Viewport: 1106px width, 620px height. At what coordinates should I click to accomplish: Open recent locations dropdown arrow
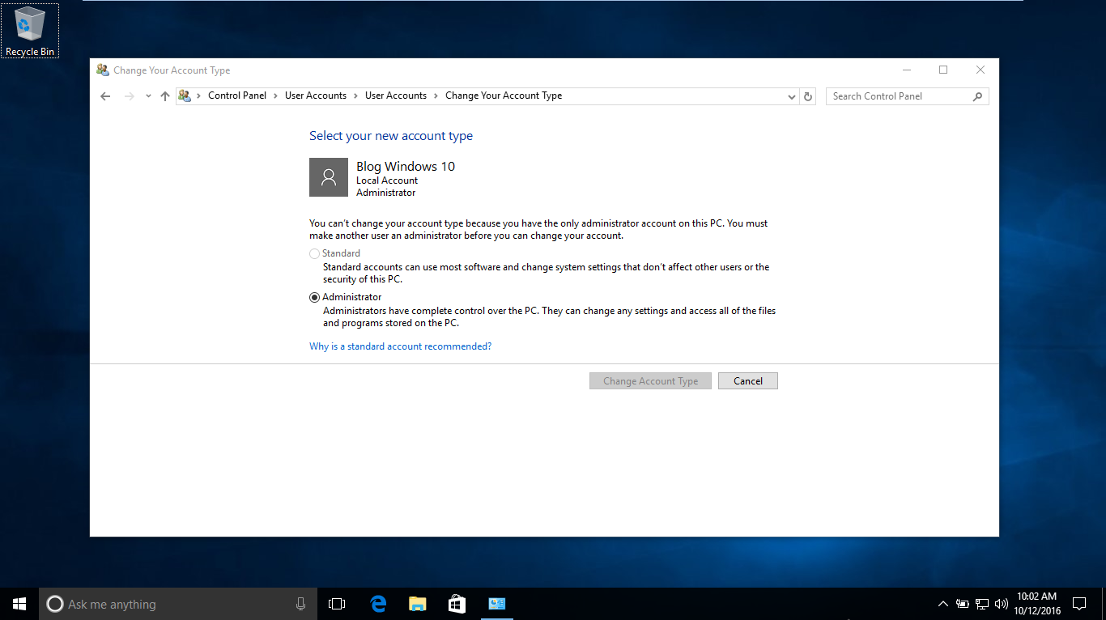click(x=148, y=96)
